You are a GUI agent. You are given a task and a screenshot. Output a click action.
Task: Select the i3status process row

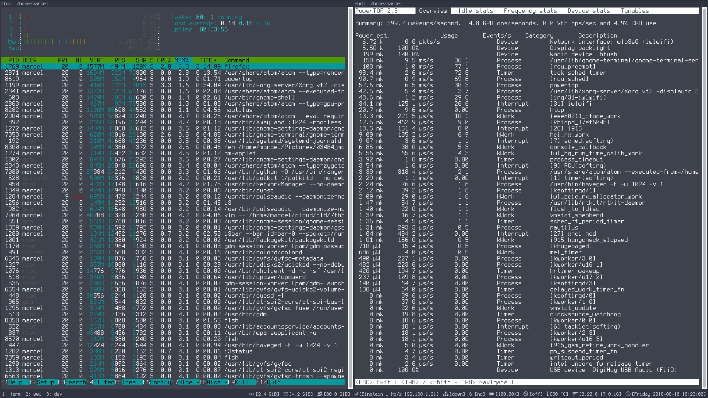[173, 351]
